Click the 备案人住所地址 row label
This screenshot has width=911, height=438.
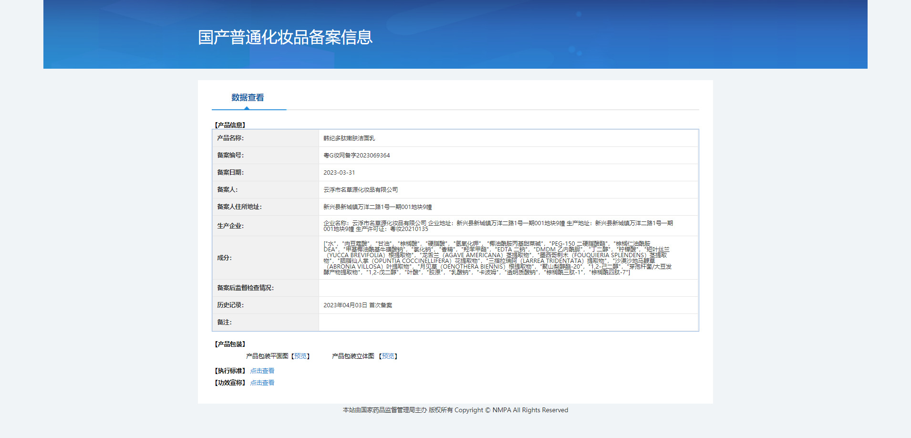click(239, 207)
